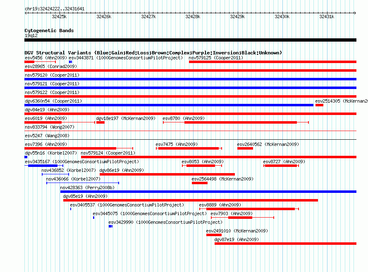
Task: Click nsv428363 (Perry2008b) label
Action: [x=87, y=188]
